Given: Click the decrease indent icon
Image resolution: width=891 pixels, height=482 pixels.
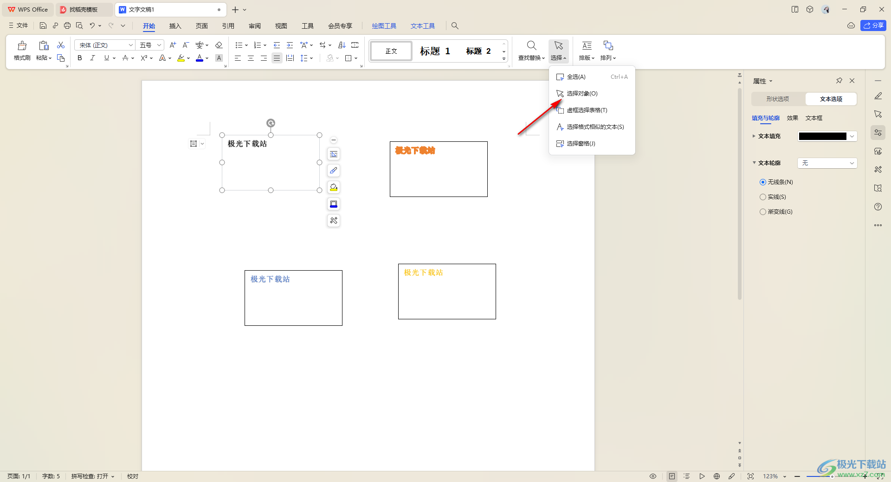Looking at the screenshot, I should pyautogui.click(x=277, y=45).
